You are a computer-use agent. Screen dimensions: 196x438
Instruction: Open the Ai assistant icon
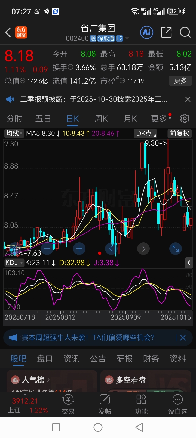pyautogui.click(x=147, y=32)
